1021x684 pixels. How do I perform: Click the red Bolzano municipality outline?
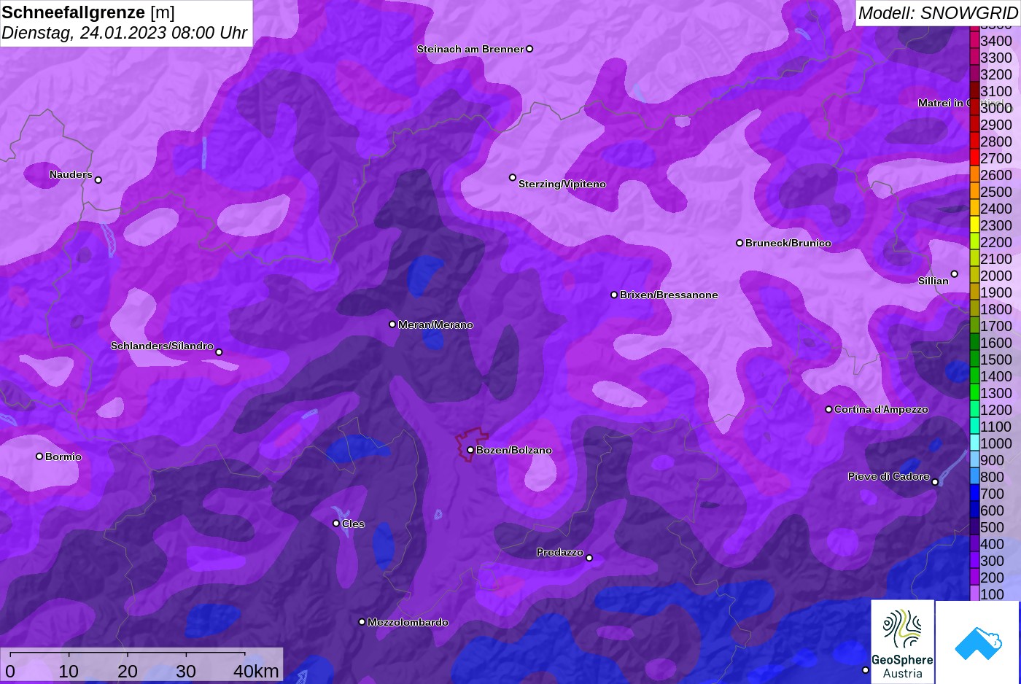click(472, 445)
